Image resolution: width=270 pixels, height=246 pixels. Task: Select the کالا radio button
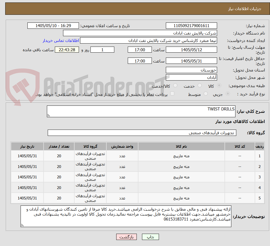[x=219, y=85]
